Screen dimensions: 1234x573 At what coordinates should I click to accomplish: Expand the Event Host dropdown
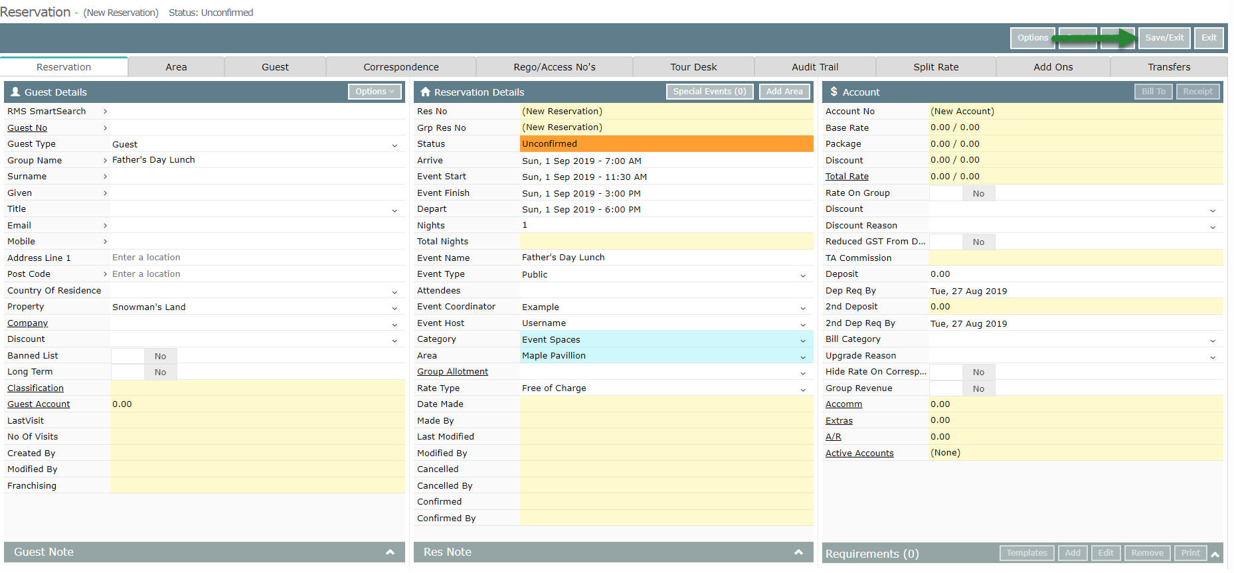click(803, 325)
